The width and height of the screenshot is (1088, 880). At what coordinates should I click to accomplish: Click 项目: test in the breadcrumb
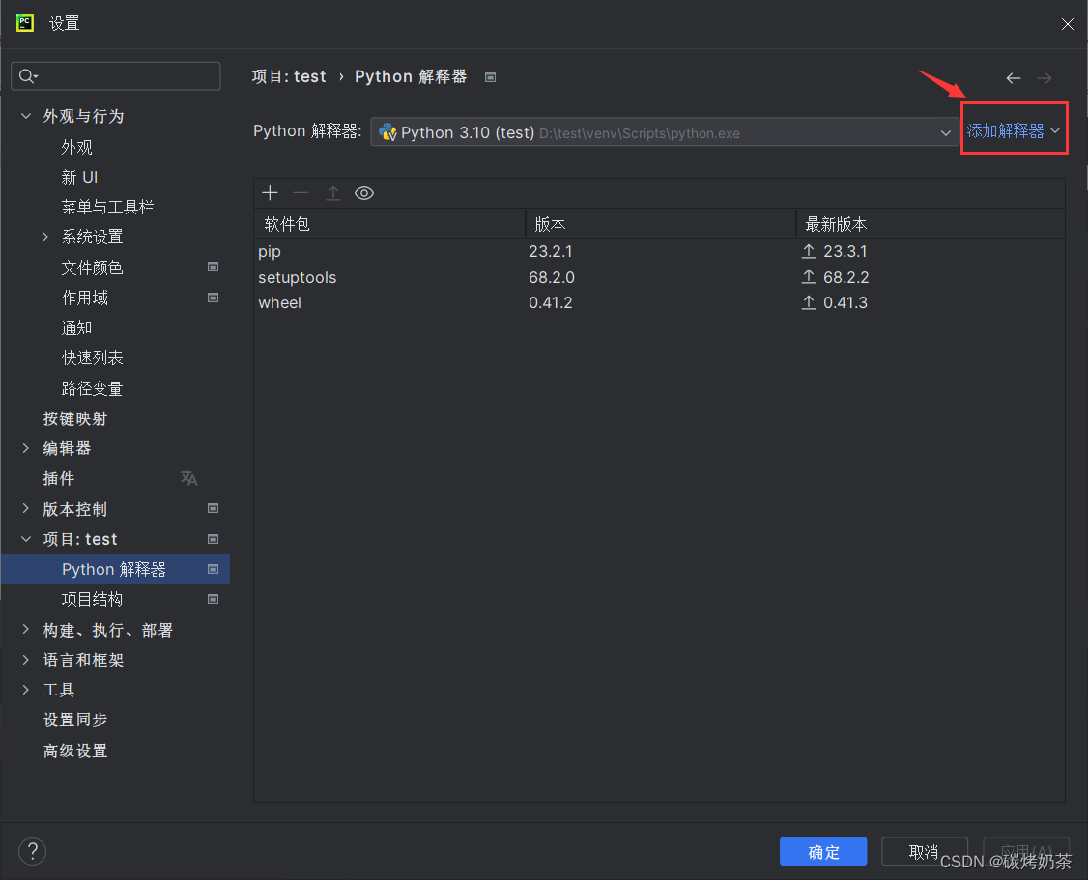289,76
